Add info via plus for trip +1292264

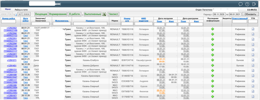click(212, 34)
